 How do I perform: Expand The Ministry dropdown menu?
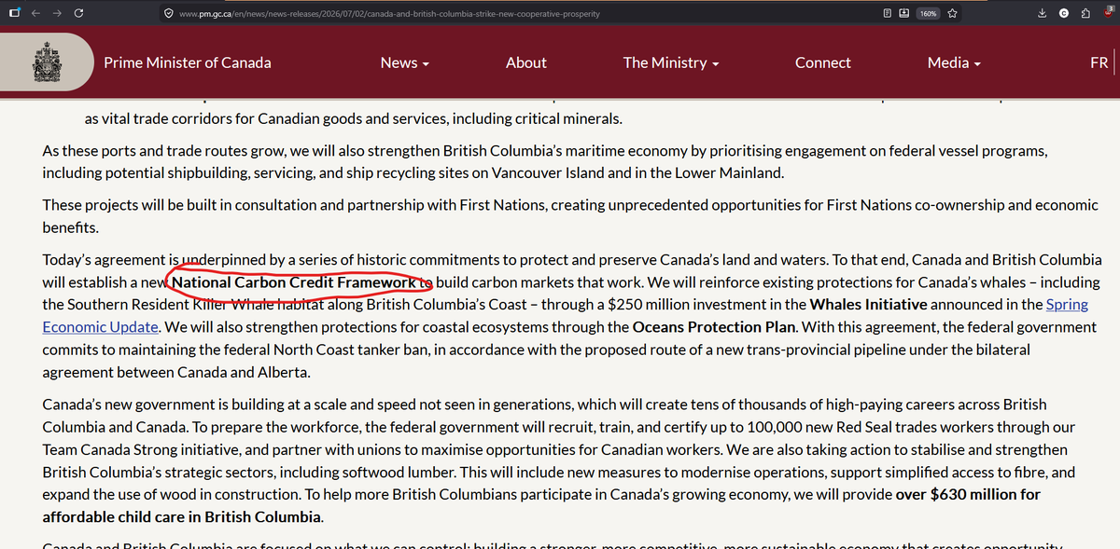click(671, 62)
